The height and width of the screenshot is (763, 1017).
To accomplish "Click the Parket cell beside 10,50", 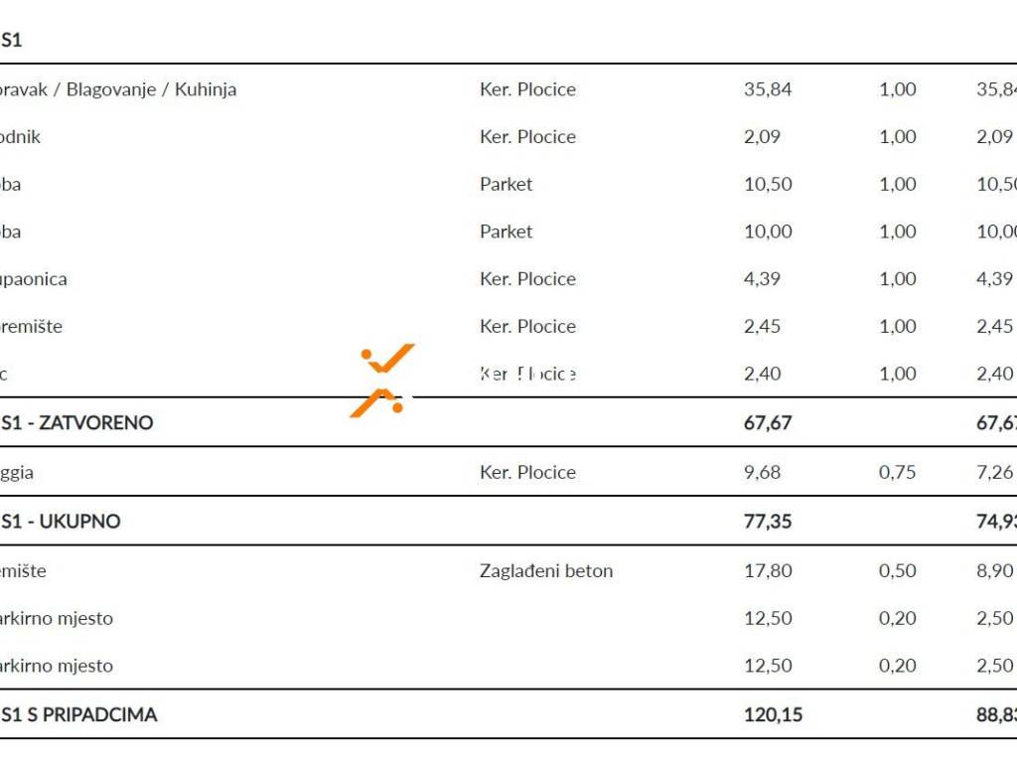I will coord(507,184).
